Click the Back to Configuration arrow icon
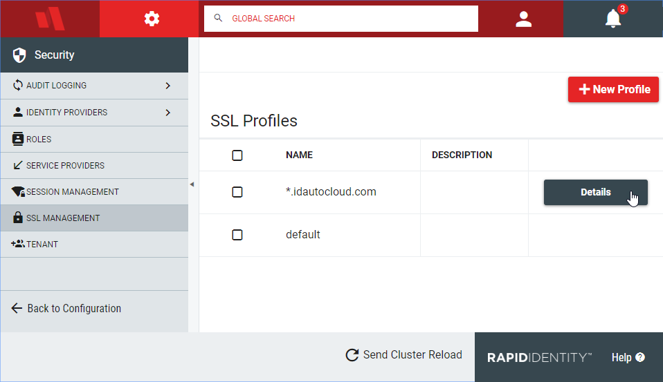The height and width of the screenshot is (382, 663). [x=17, y=308]
